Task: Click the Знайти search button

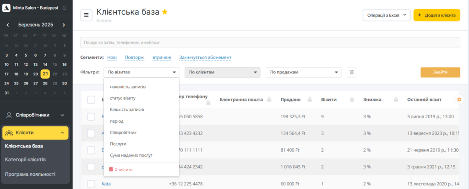Action: click(x=440, y=72)
